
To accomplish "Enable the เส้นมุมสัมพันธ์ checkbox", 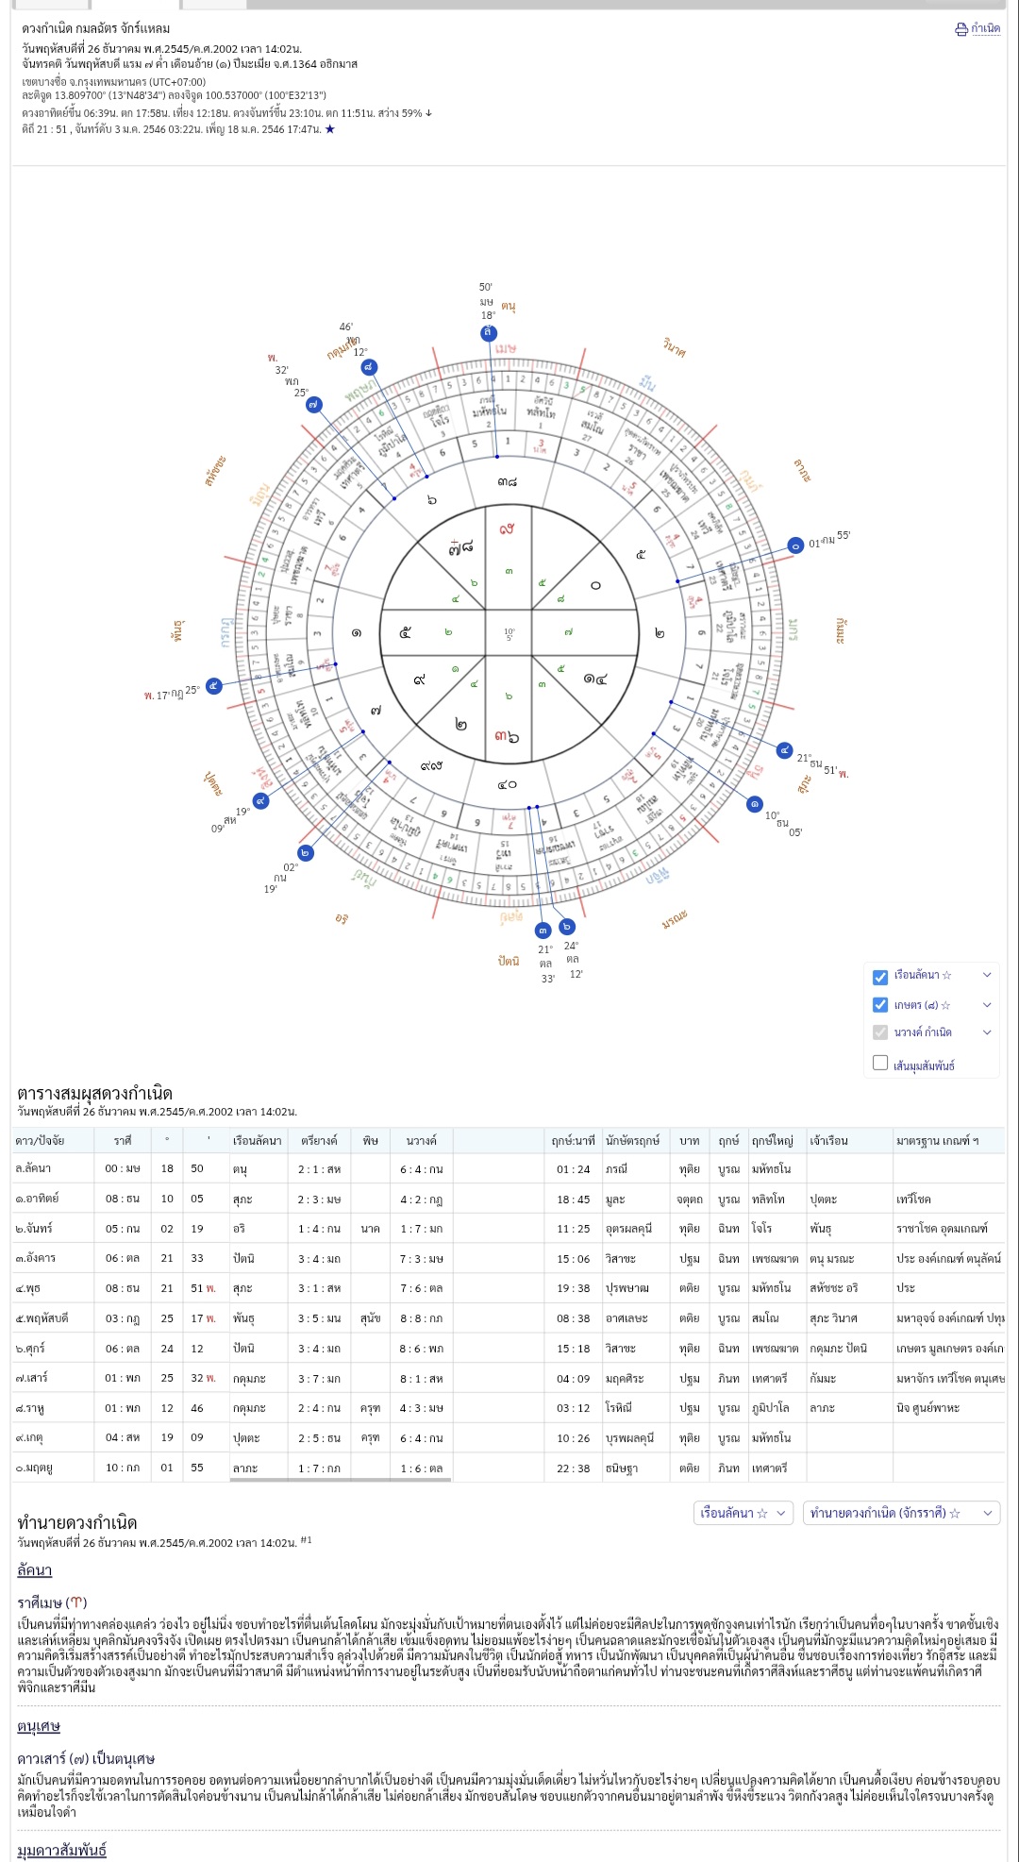I will click(x=880, y=1063).
